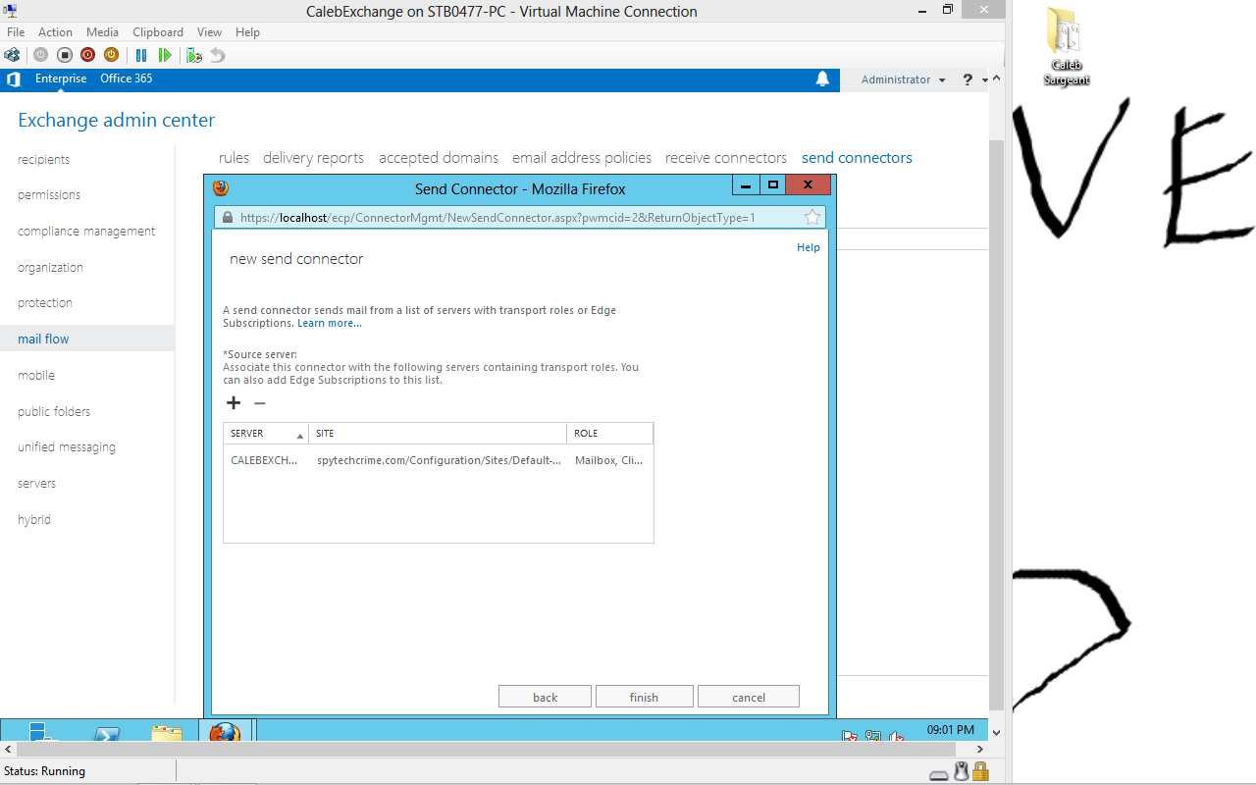Switch to the Enterprise tab
This screenshot has width=1256, height=785.
tap(61, 78)
